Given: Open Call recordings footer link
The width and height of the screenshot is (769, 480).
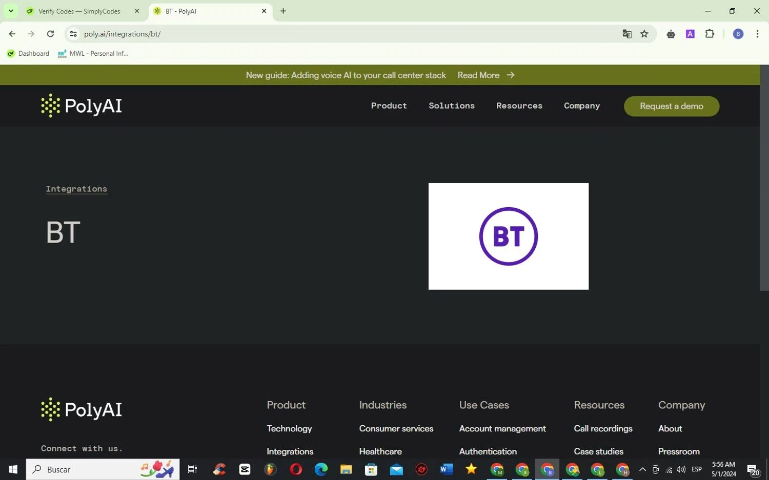Looking at the screenshot, I should pos(603,429).
